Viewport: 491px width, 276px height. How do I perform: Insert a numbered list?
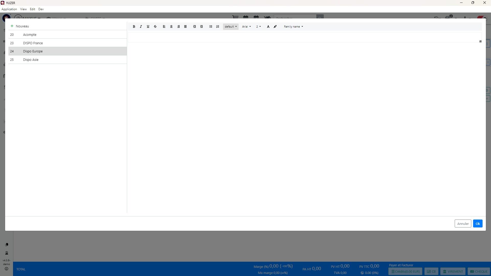218,27
